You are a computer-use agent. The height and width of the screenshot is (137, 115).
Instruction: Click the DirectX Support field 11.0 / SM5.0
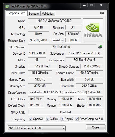tap(92, 66)
